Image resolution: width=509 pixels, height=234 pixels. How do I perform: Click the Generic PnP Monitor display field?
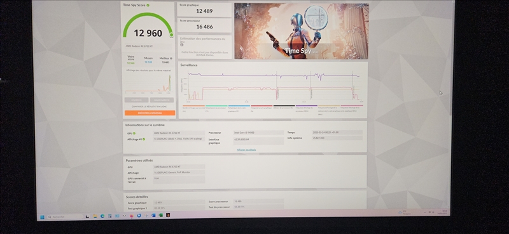pyautogui.click(x=179, y=172)
